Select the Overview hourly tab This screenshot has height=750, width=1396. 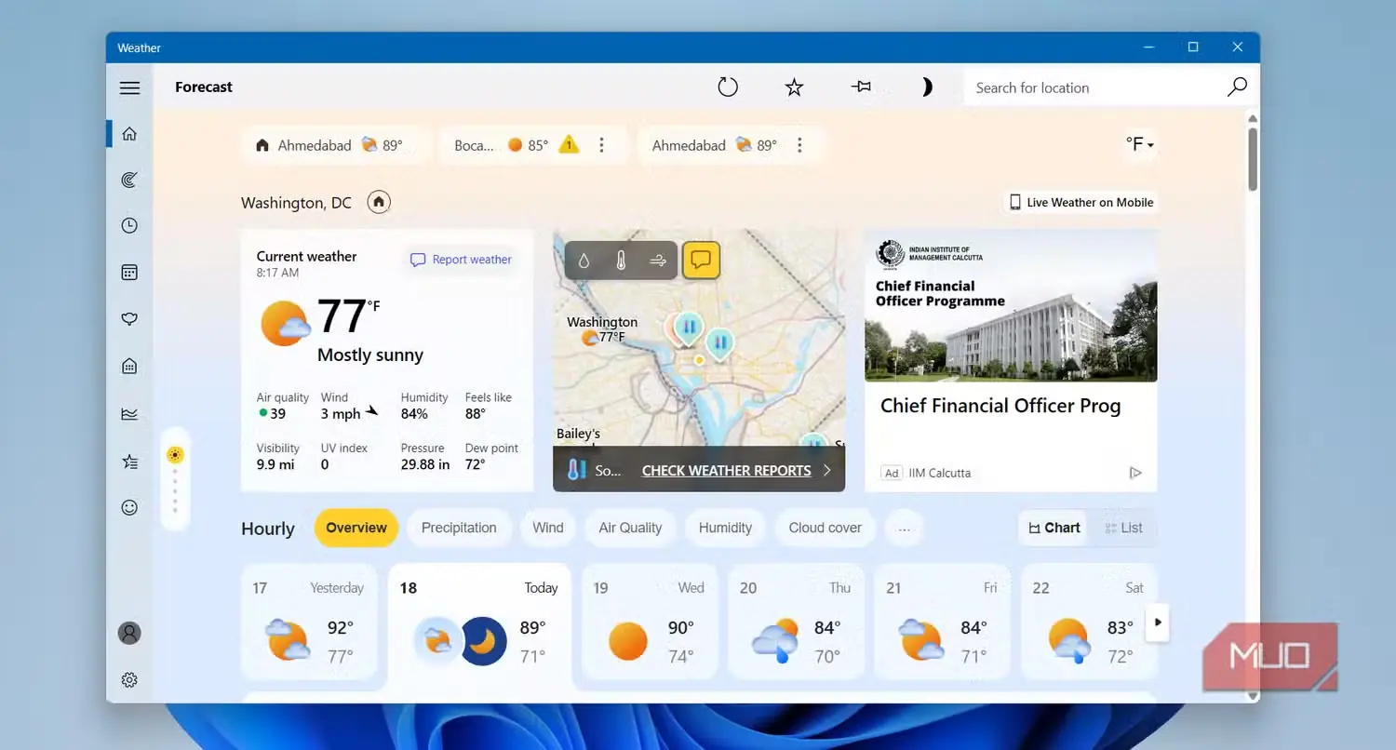pyautogui.click(x=356, y=528)
